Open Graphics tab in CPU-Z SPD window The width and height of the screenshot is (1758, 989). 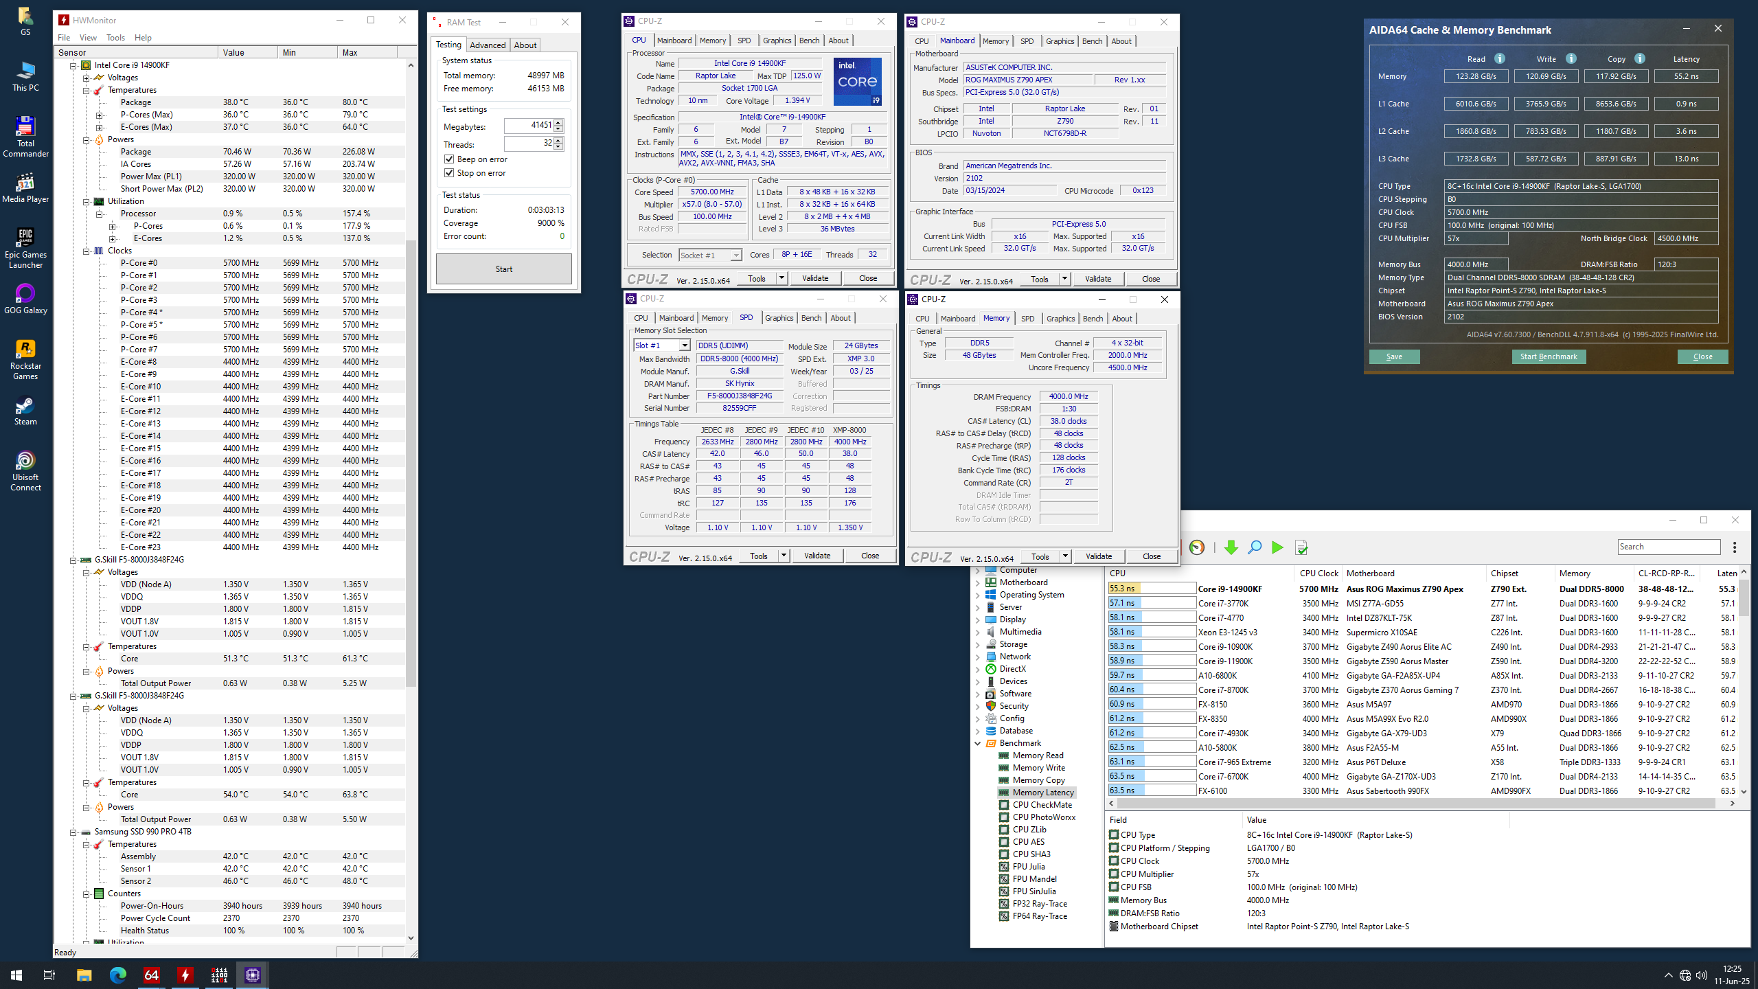779,318
